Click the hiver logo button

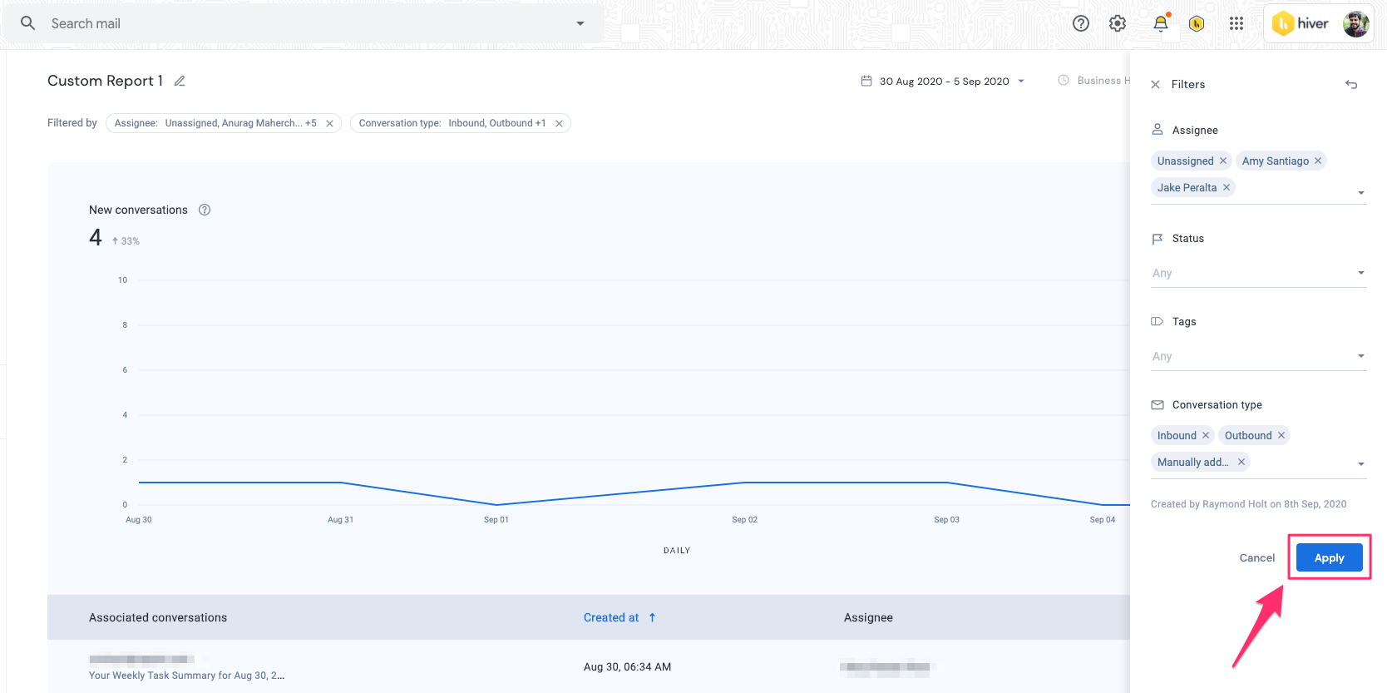pyautogui.click(x=1301, y=23)
